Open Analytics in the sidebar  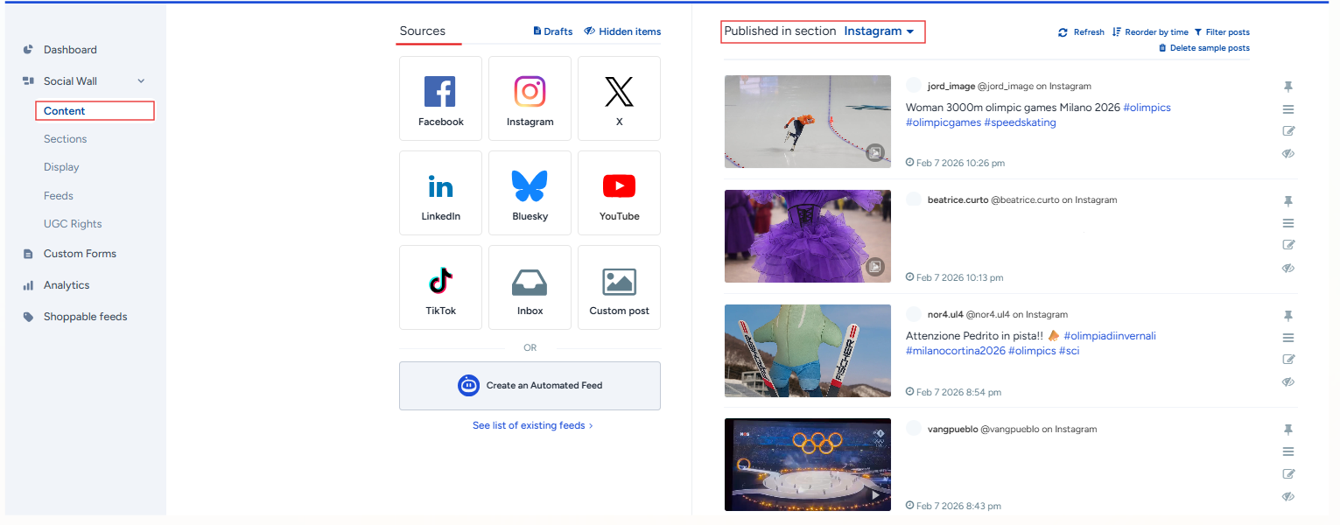pyautogui.click(x=67, y=285)
